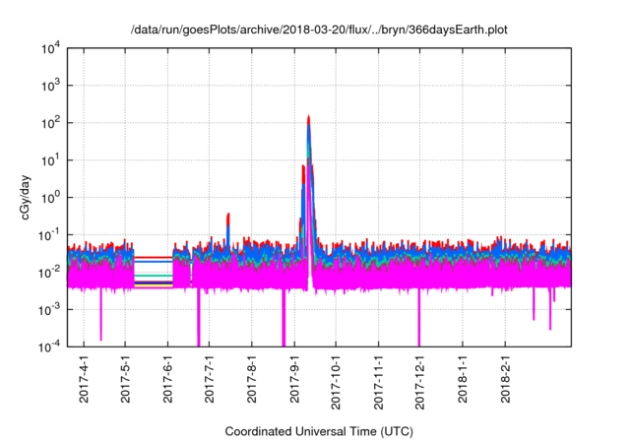Screen dimensions: 630x441
Task: Click the 10^2 y-axis tick label
Action: coord(50,123)
